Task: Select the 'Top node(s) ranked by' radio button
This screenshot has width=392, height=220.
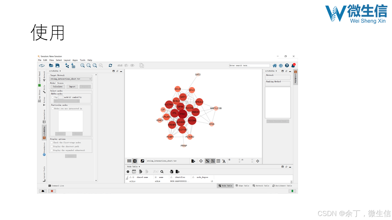Action: click(53, 97)
